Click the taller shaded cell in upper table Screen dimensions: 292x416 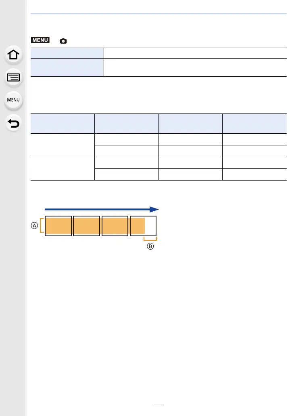(x=67, y=67)
